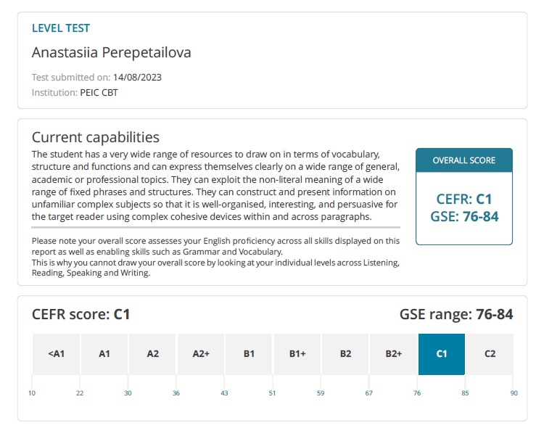Select the B1 level cell
Screen dimensions: 536x428
click(x=249, y=354)
